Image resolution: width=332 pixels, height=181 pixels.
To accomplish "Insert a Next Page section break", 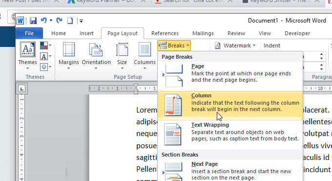I will pos(230,171).
